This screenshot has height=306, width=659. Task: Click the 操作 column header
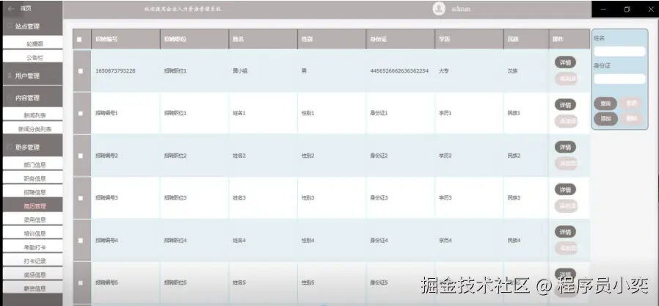[x=569, y=39]
